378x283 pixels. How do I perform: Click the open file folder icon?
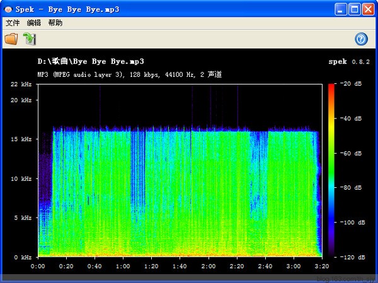point(11,39)
